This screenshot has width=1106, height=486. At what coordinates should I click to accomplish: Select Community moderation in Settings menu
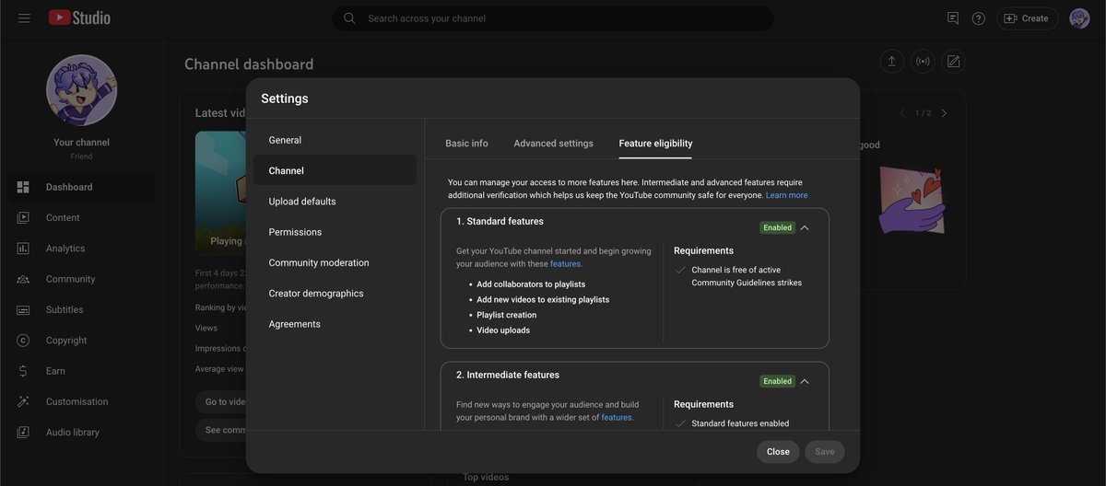click(335, 262)
